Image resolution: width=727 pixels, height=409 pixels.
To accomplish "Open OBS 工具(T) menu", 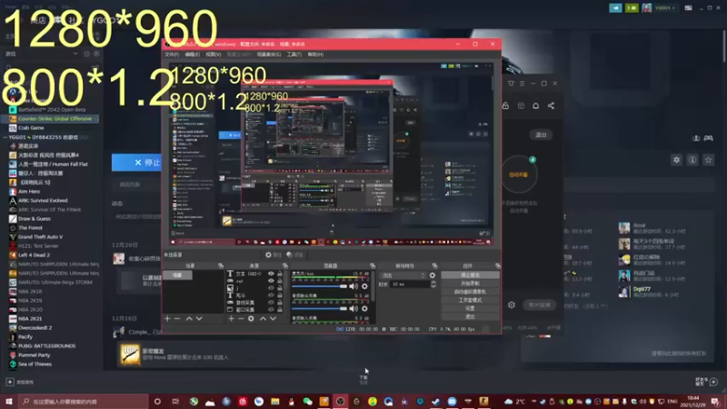I will pyautogui.click(x=294, y=55).
